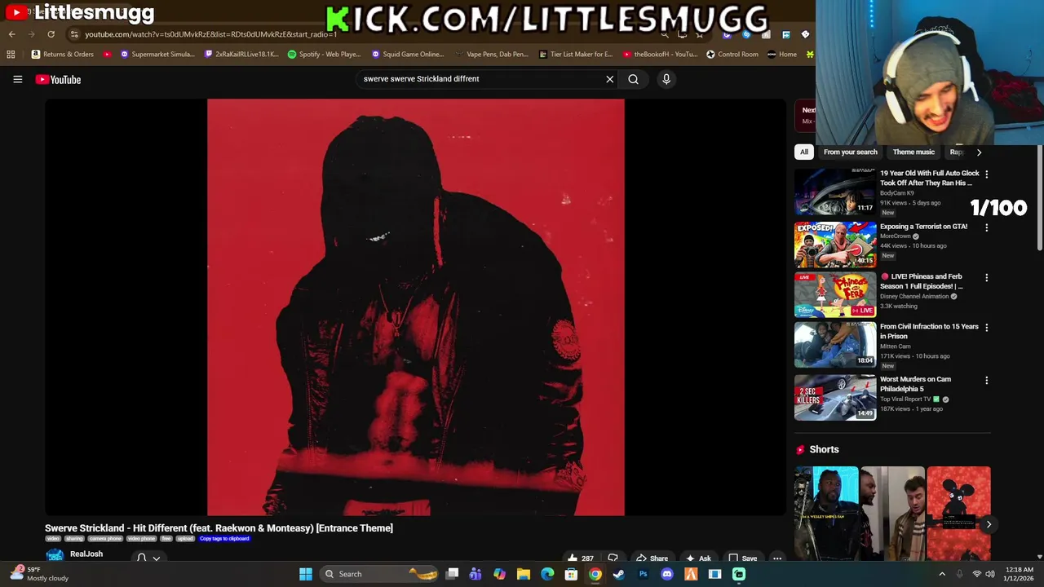Image resolution: width=1044 pixels, height=587 pixels.
Task: Open the RealJosh channel name
Action: point(86,554)
